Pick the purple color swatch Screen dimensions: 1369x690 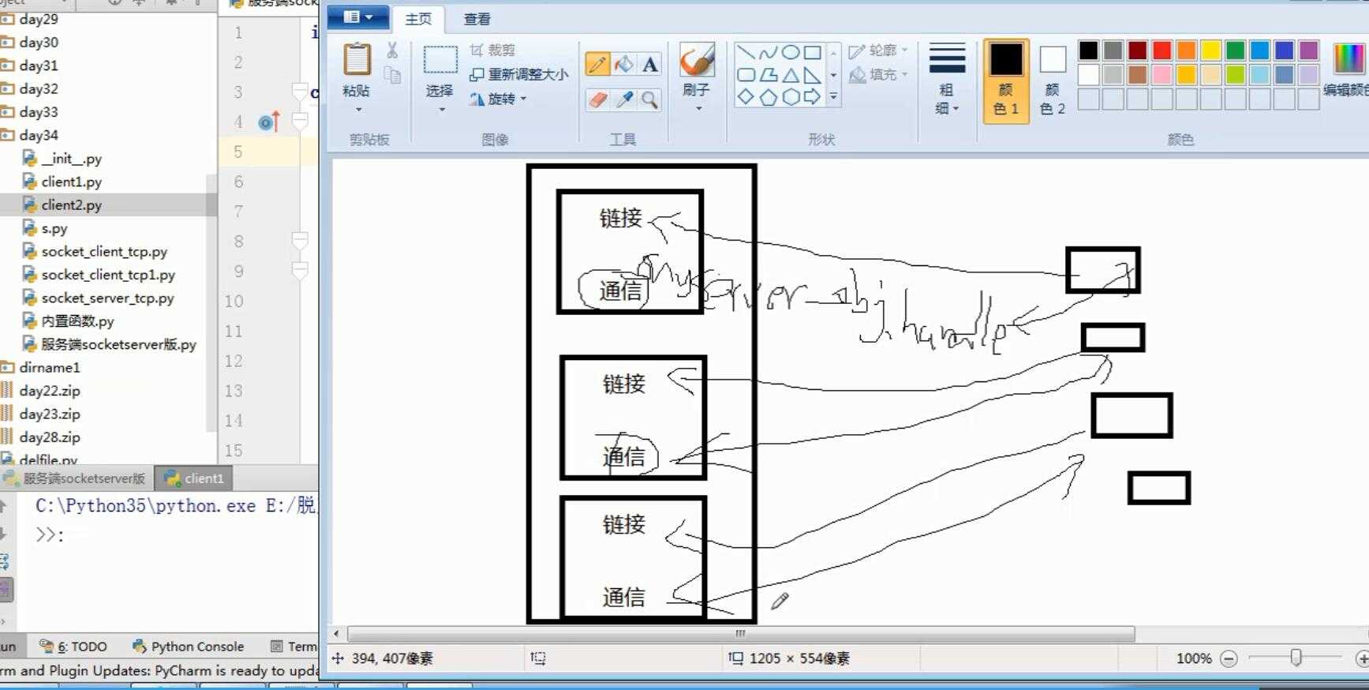tap(1309, 51)
